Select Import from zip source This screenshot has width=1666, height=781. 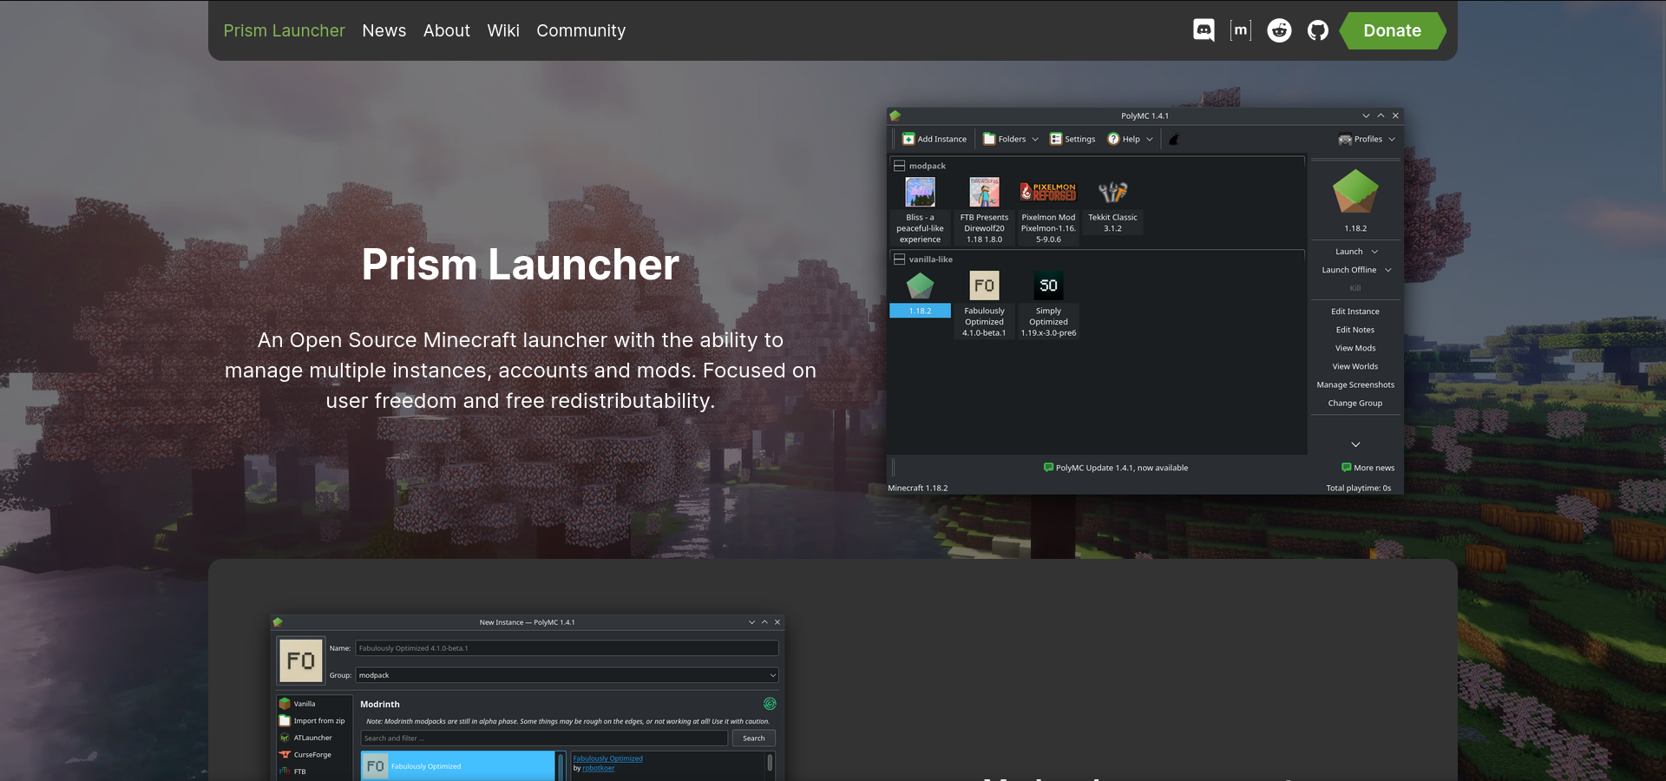[314, 721]
